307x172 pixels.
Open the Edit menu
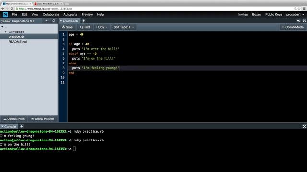tap(24, 15)
